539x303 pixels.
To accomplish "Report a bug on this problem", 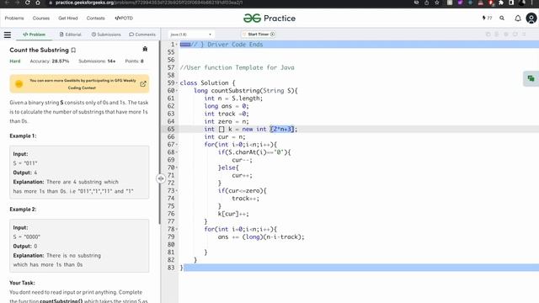I will point(145,49).
